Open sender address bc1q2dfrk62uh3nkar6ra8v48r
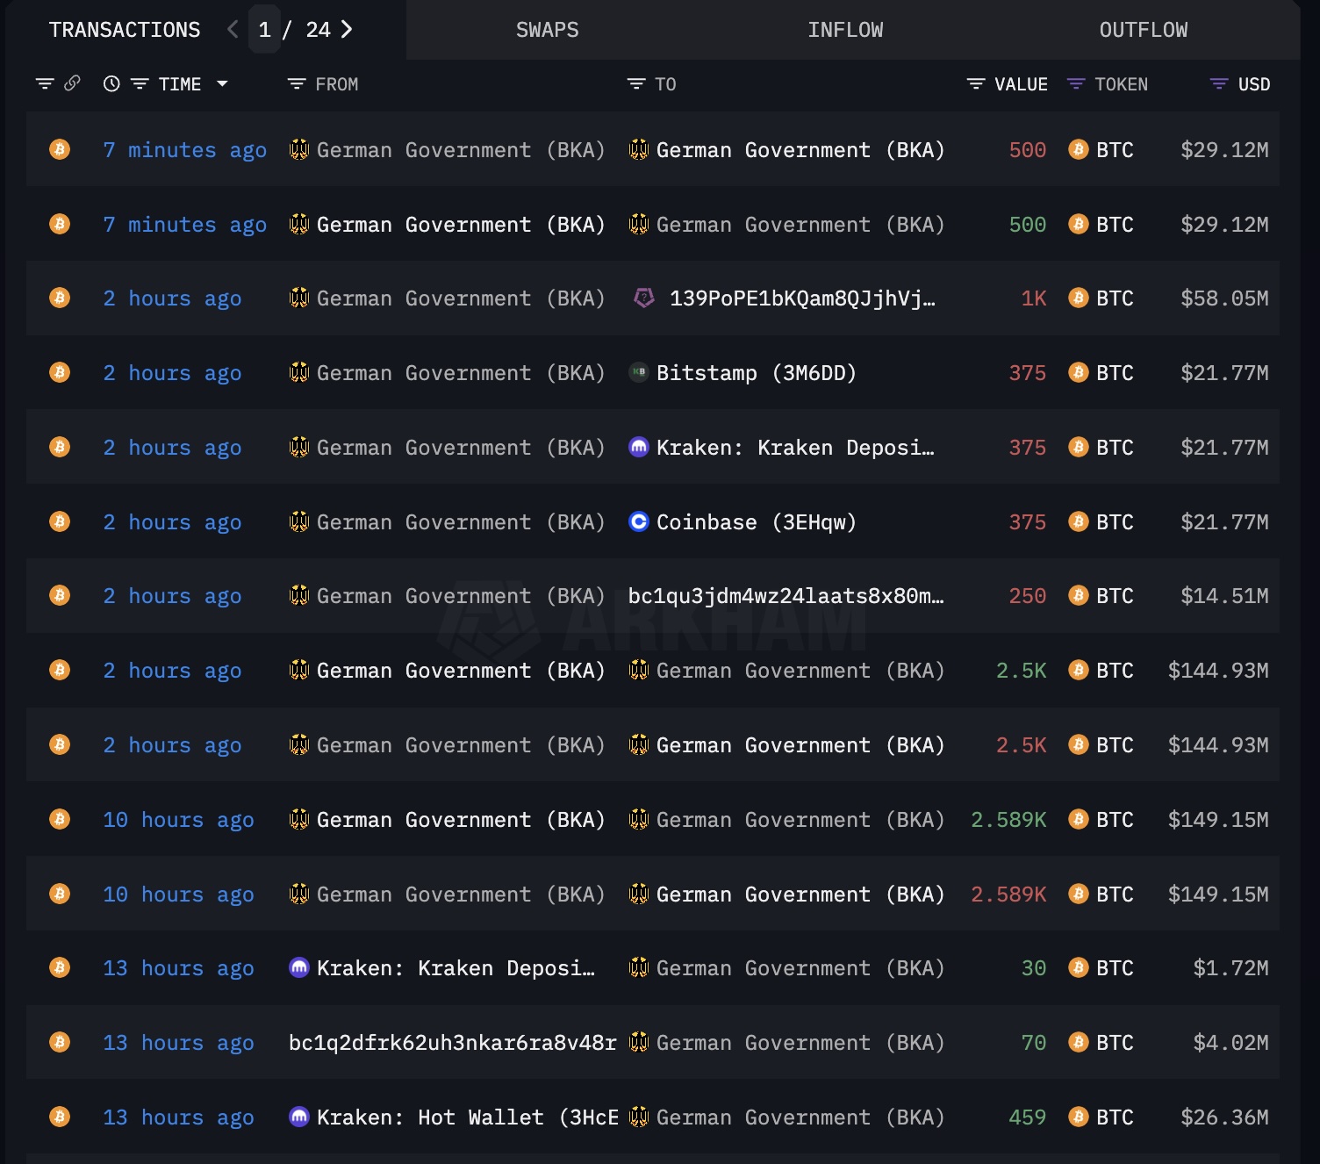Viewport: 1320px width, 1164px height. pos(452,1043)
